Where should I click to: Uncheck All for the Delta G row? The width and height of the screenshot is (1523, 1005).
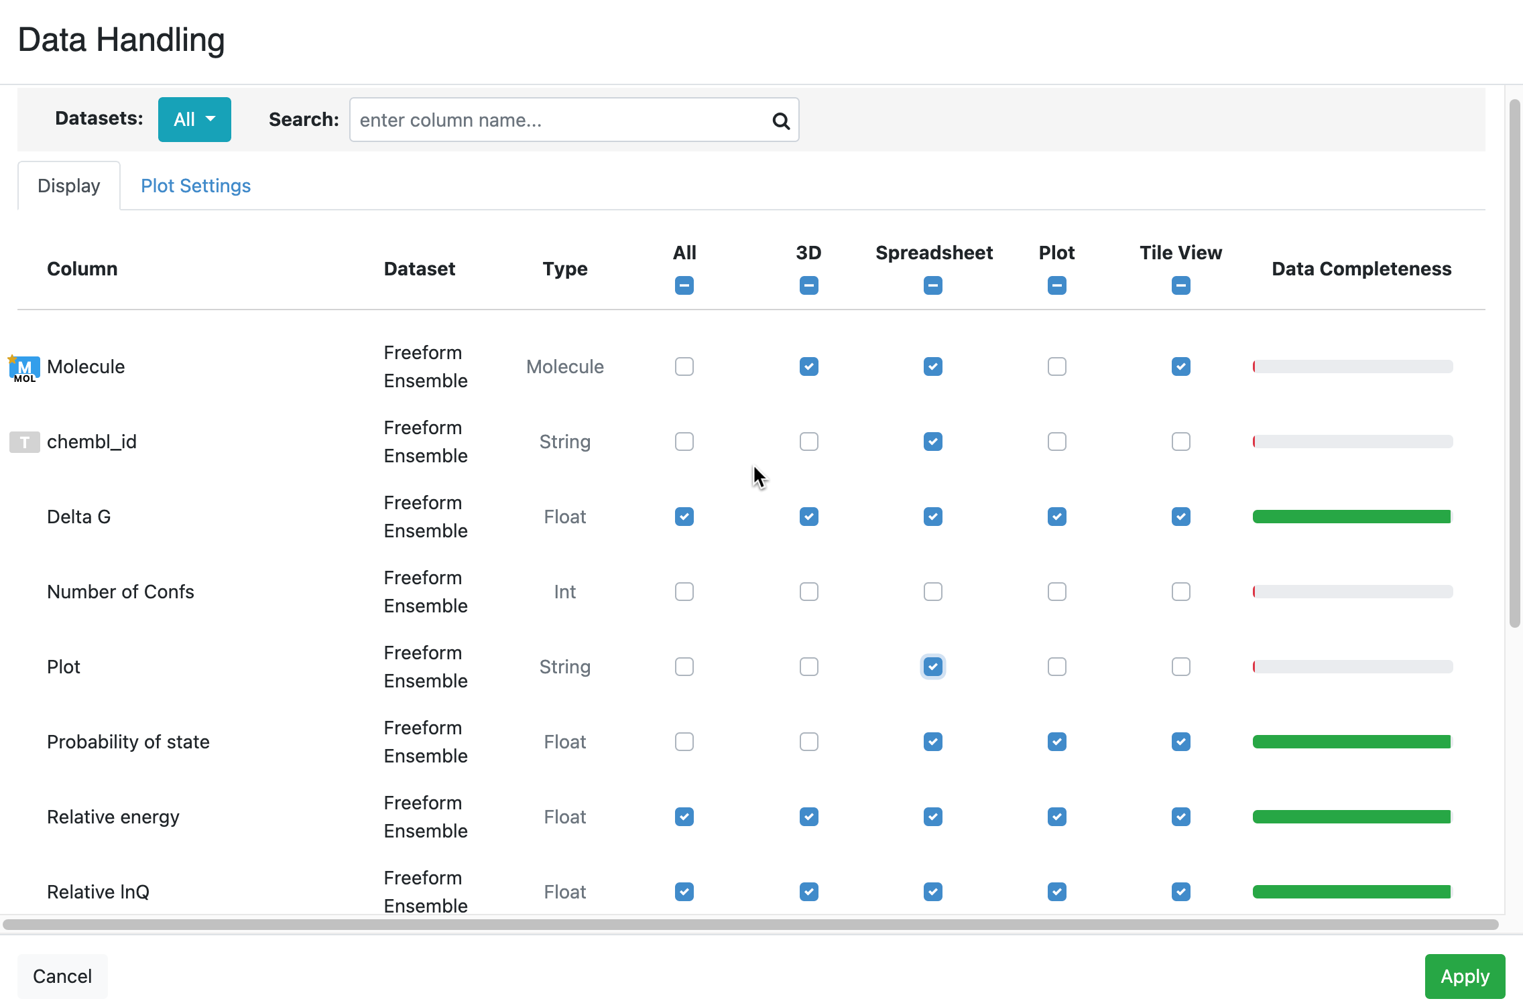coord(684,517)
